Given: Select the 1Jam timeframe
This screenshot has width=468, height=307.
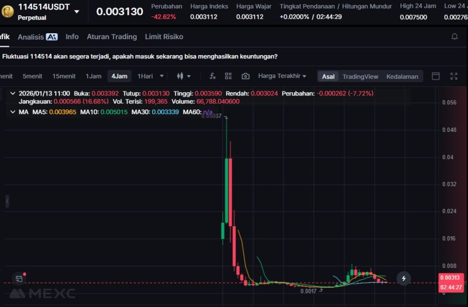Looking at the screenshot, I should click(93, 76).
